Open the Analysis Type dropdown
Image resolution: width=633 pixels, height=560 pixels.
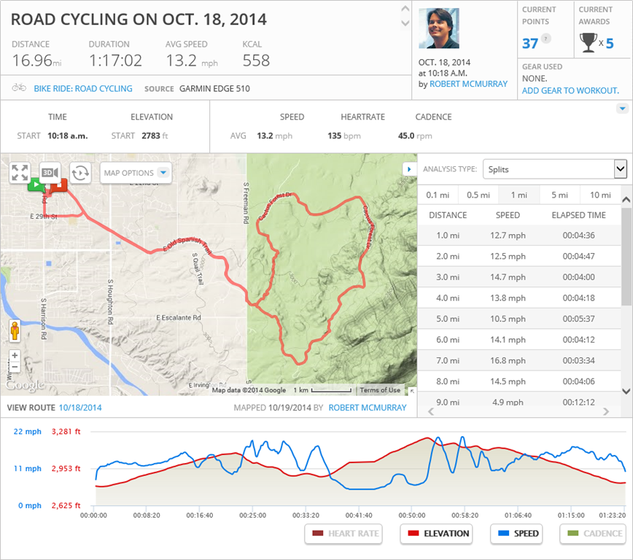[554, 169]
